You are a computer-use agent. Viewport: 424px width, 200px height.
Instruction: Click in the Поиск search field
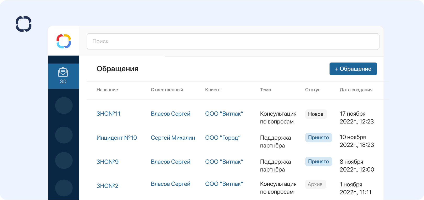[x=233, y=41]
